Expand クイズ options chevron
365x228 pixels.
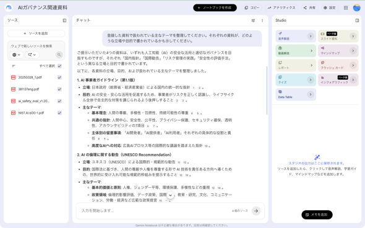pos(311,80)
